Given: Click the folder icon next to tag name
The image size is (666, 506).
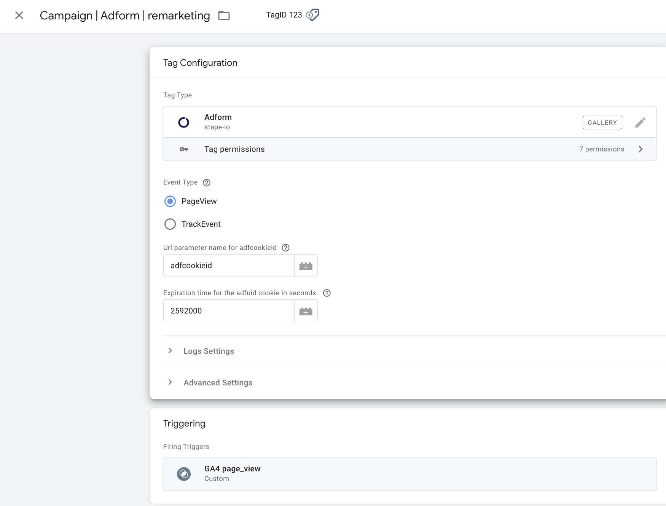Looking at the screenshot, I should [224, 16].
